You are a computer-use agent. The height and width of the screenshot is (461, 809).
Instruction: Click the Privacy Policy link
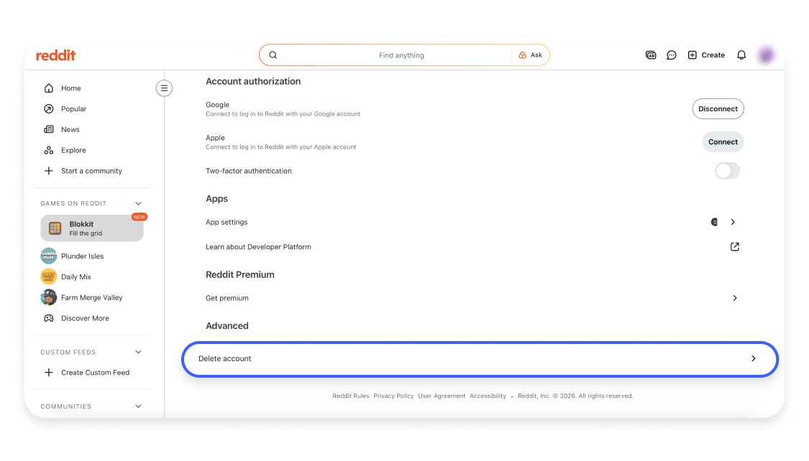point(393,396)
